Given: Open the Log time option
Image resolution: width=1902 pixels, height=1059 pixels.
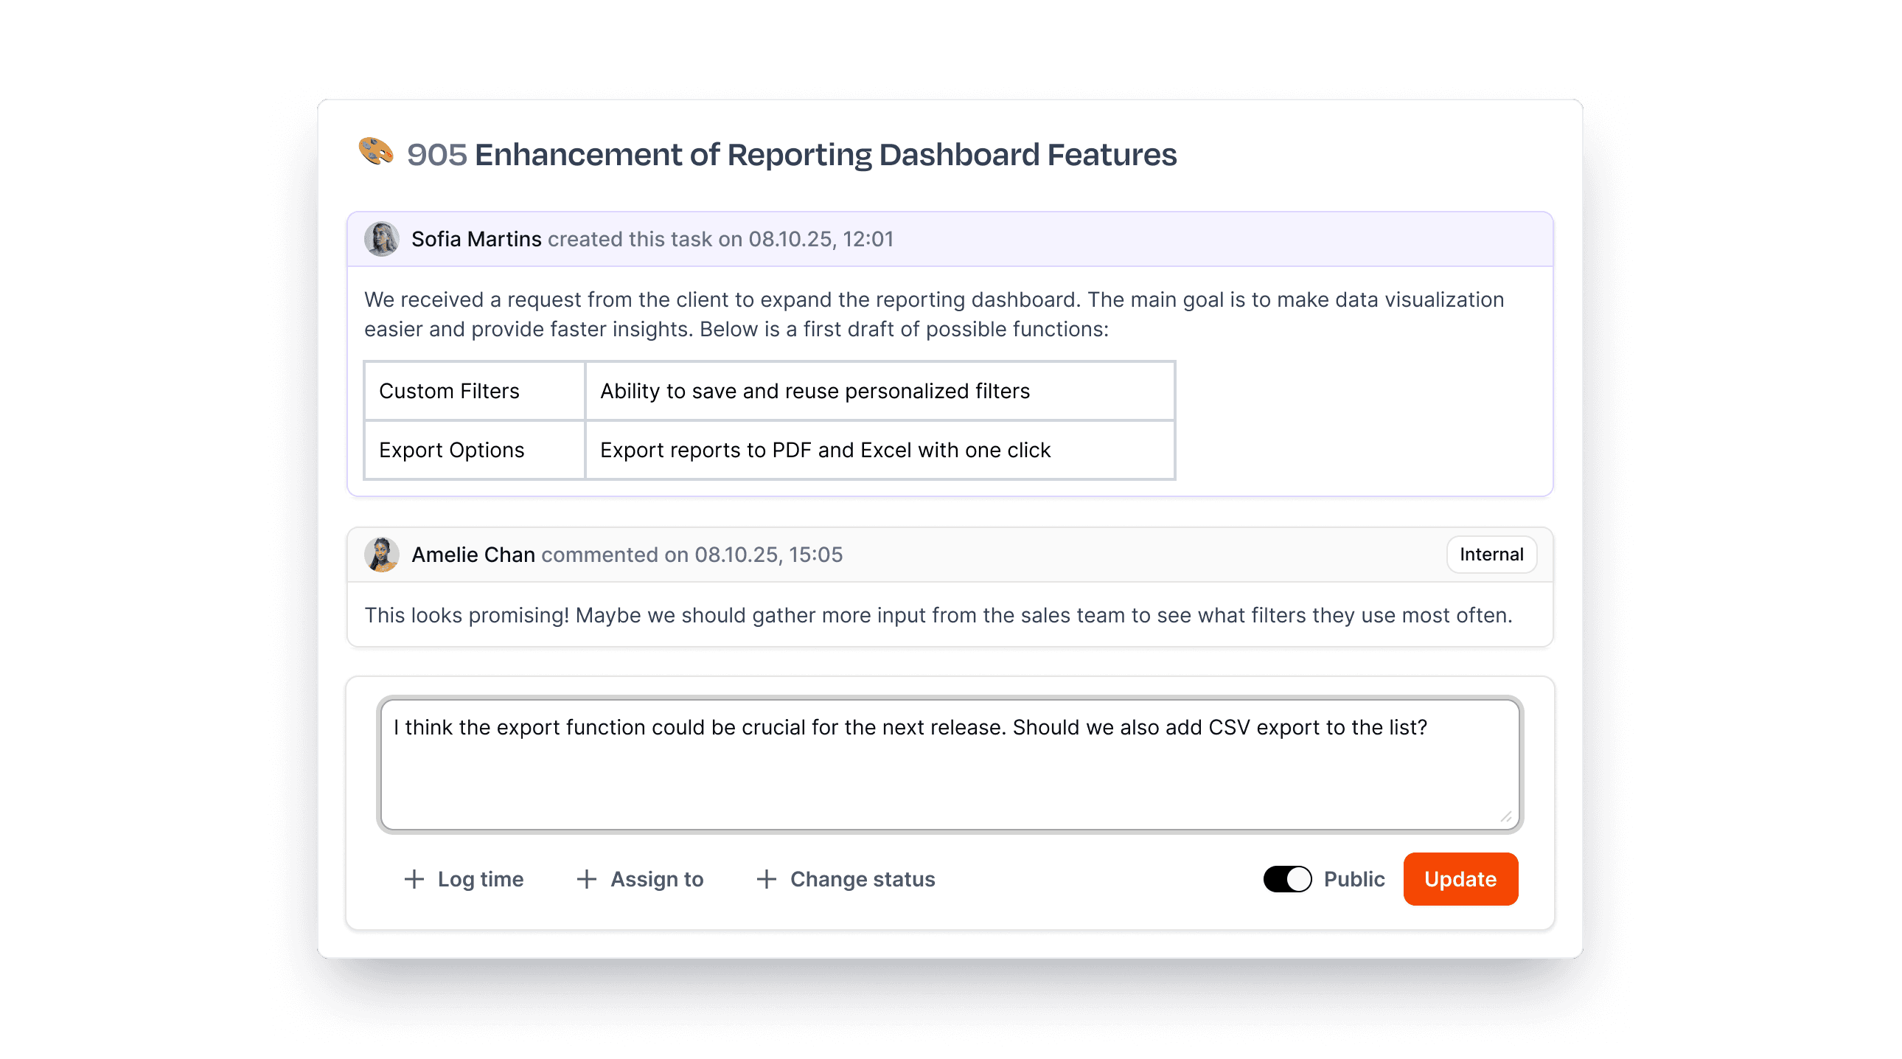Looking at the screenshot, I should 480,879.
